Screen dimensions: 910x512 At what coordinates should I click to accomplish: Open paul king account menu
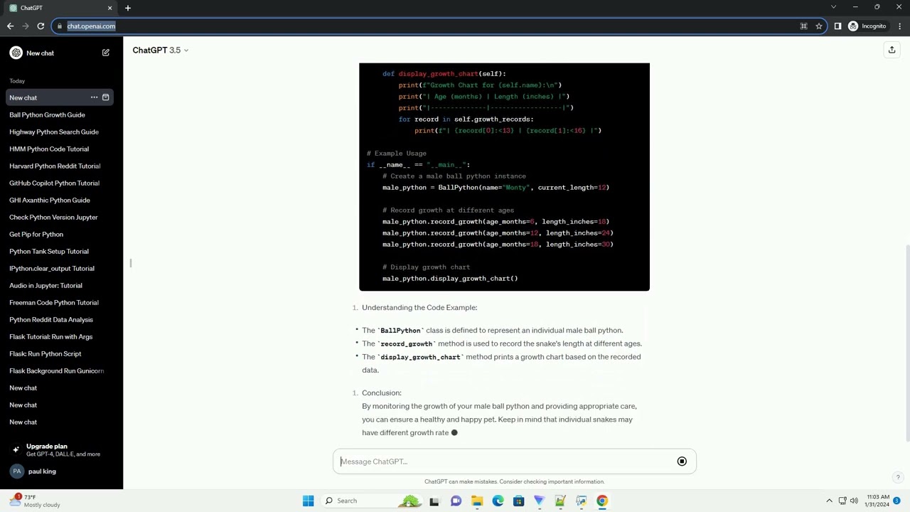pyautogui.click(x=60, y=471)
